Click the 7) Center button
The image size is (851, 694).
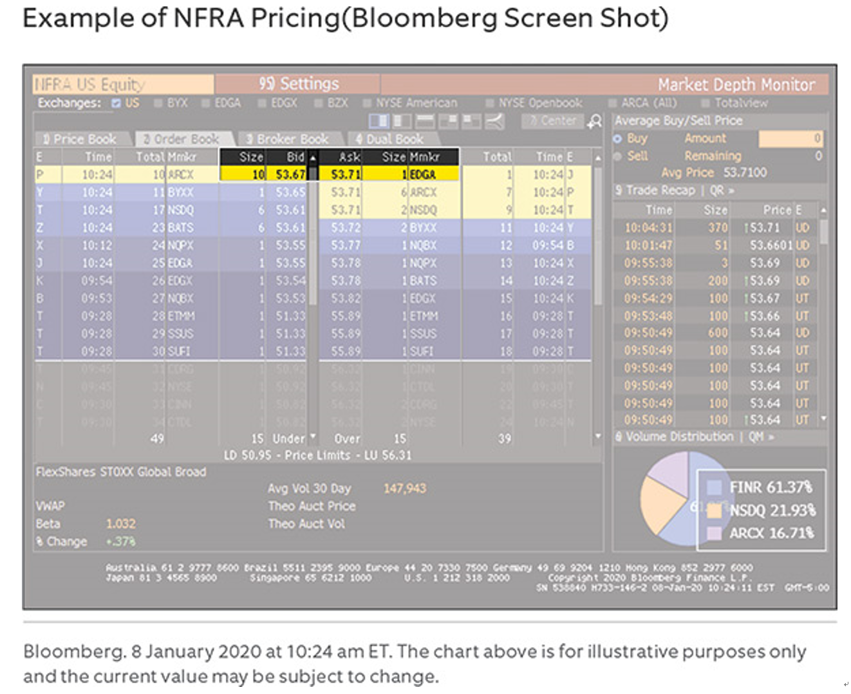point(553,121)
